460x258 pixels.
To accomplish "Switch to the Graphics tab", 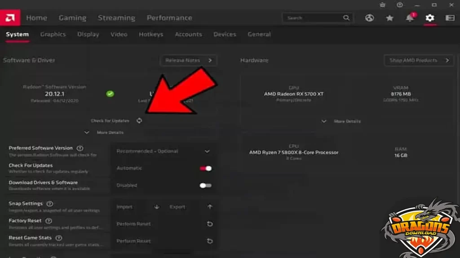I will point(53,34).
